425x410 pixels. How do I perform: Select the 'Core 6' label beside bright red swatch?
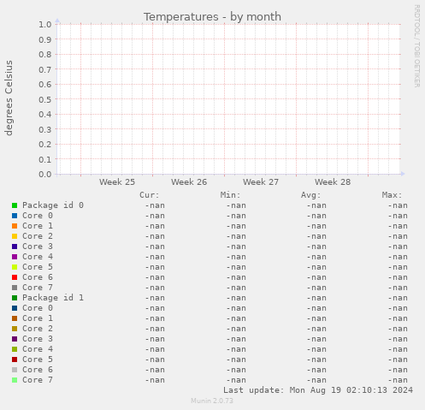(x=38, y=277)
